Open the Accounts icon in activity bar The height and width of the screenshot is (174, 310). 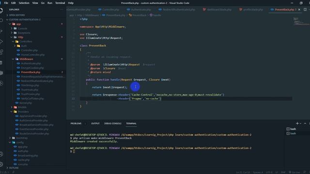[x=1, y=154]
